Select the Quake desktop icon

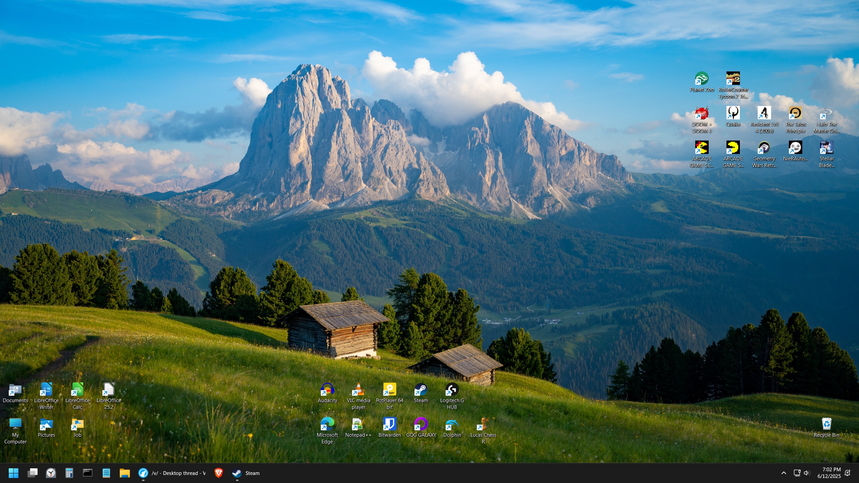pos(733,116)
